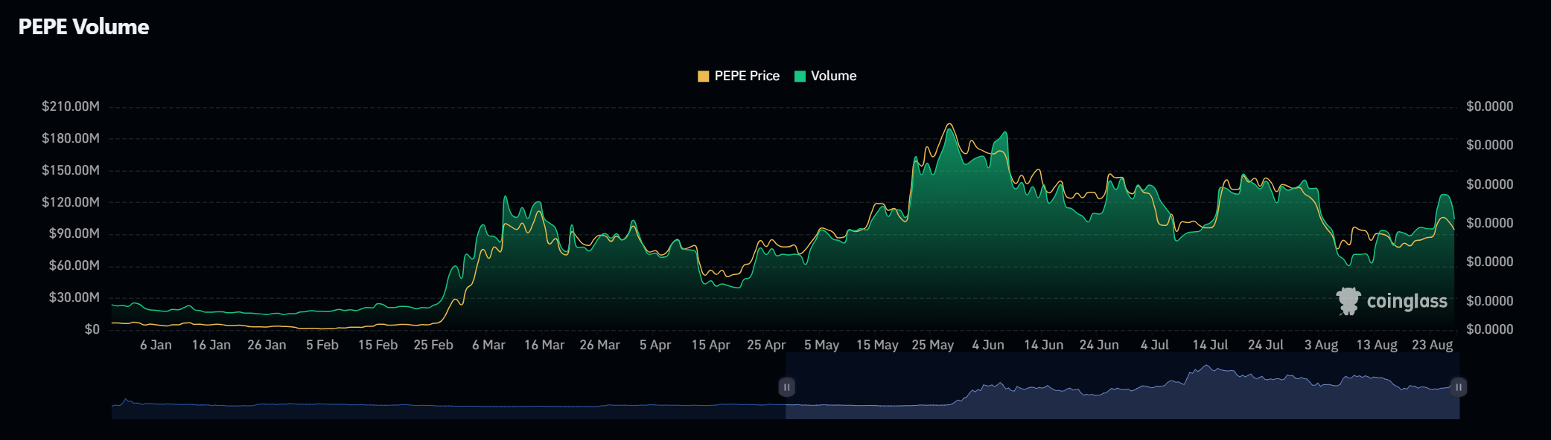Click the PEPE Volume chart title
This screenshot has height=440, width=1551.
(x=83, y=27)
